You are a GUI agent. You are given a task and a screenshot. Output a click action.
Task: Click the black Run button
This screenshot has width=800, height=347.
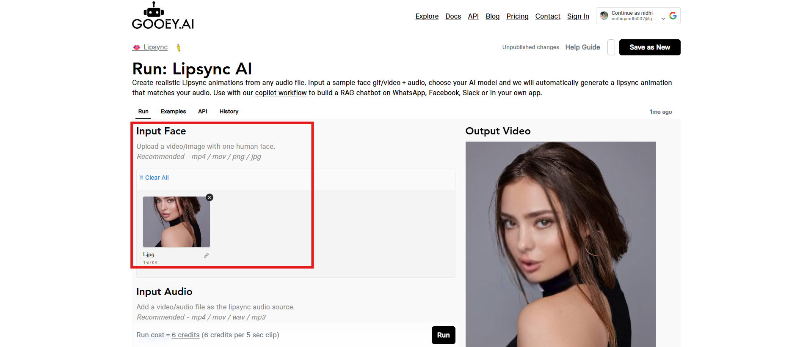point(444,335)
